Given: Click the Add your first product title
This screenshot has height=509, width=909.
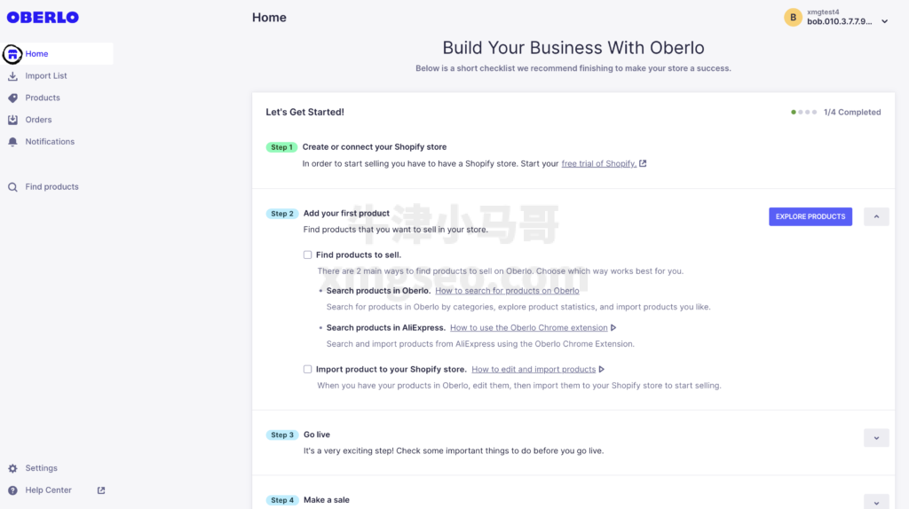Looking at the screenshot, I should (346, 213).
